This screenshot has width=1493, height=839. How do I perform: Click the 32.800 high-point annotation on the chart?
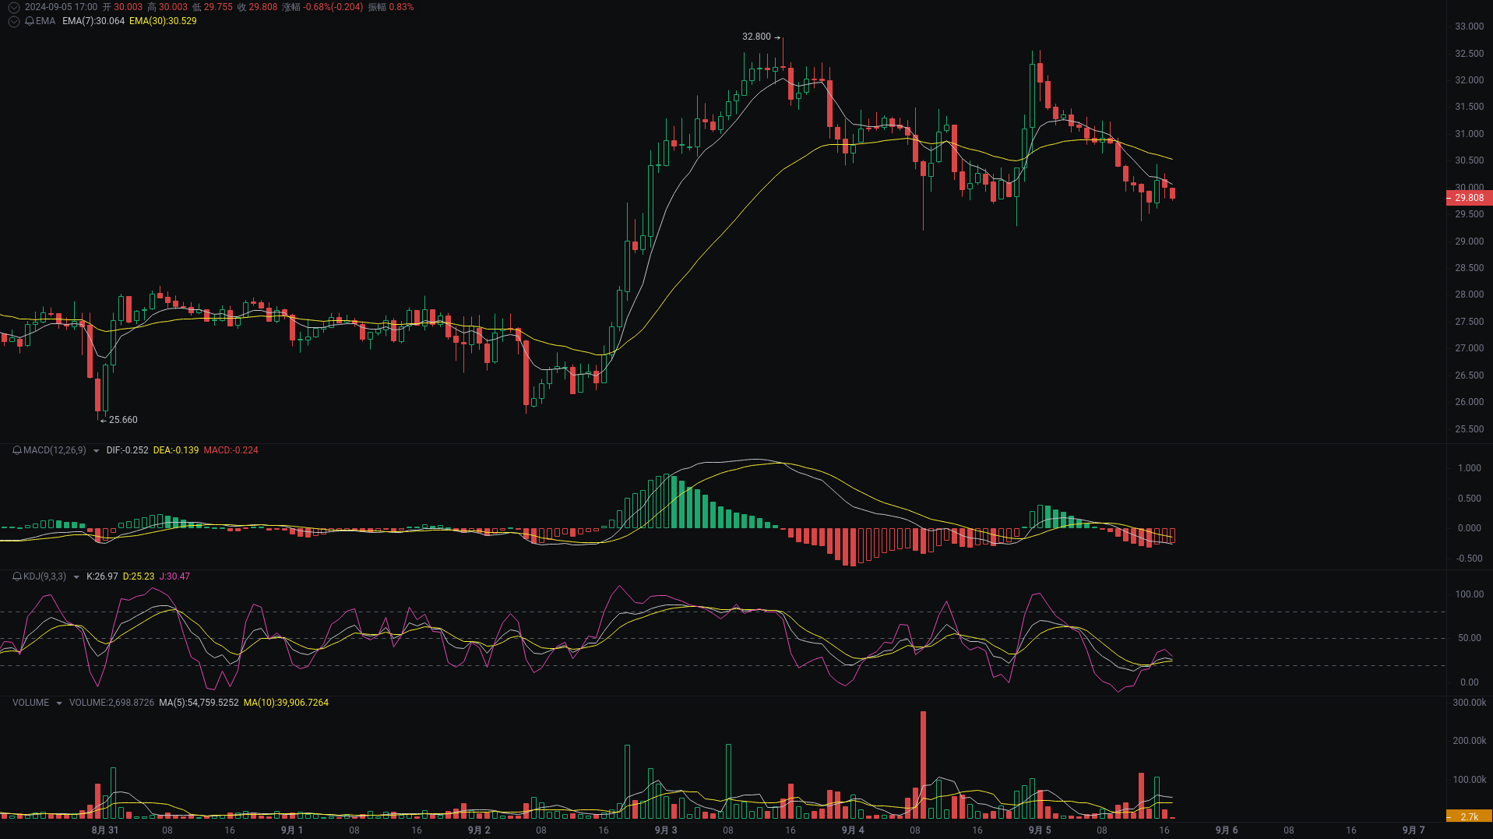[754, 36]
